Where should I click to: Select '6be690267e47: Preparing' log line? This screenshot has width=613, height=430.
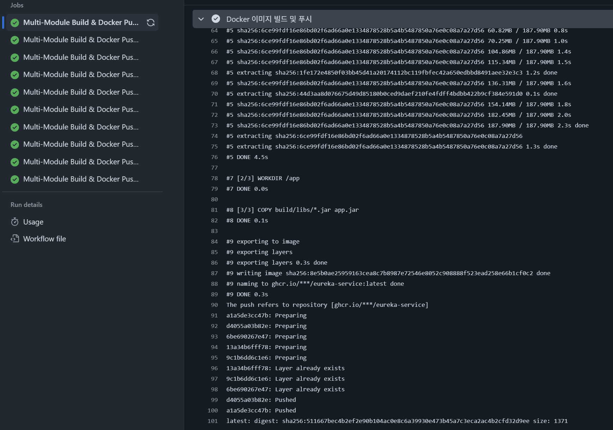267,337
